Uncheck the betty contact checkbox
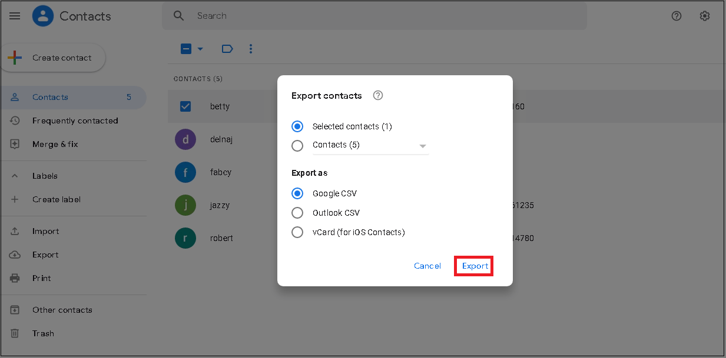The height and width of the screenshot is (358, 726). (185, 106)
